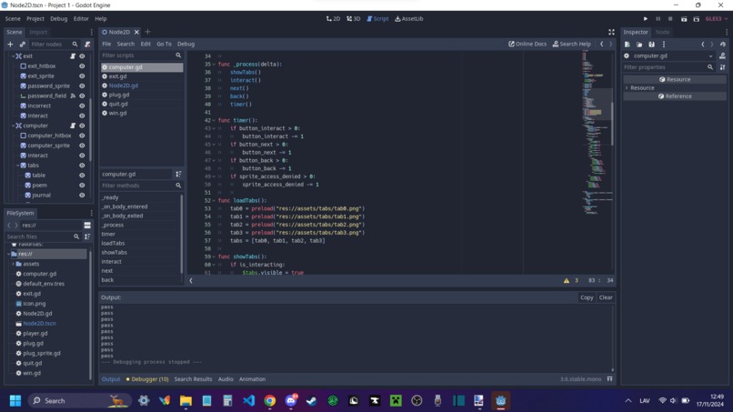The height and width of the screenshot is (412, 733).
Task: Fold the _process function code
Action: coord(214,64)
